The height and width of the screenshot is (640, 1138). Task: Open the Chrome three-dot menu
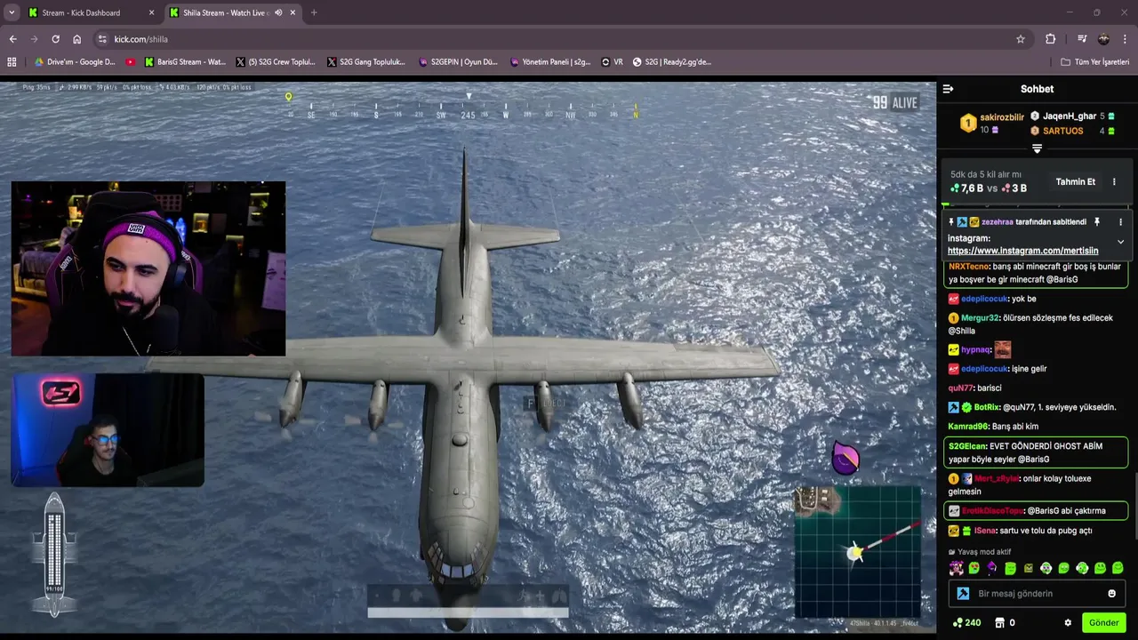click(1126, 39)
